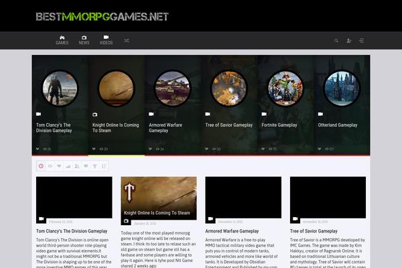Click the login door icon
Screen dimensions: 402x268
(361, 40)
